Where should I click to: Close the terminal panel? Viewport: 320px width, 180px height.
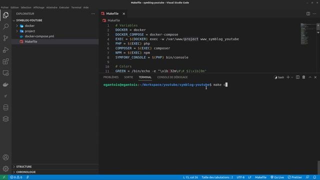pyautogui.click(x=315, y=77)
